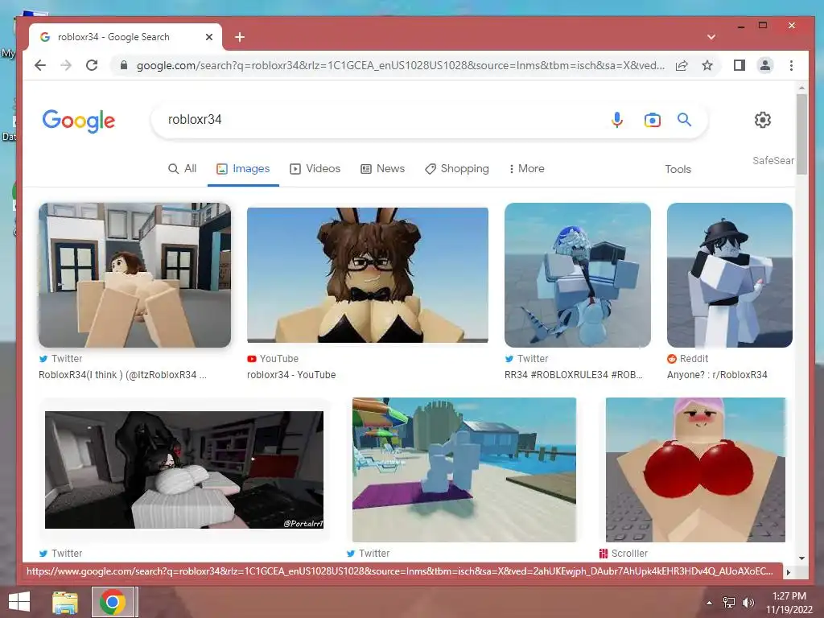The height and width of the screenshot is (618, 824).
Task: Click the Chrome taskbar icon
Action: pos(112,602)
